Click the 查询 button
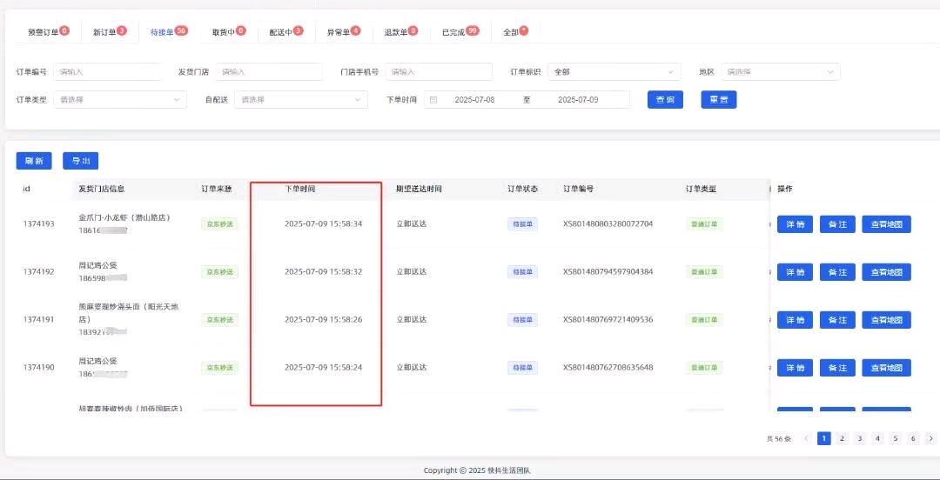This screenshot has width=940, height=480. (665, 100)
